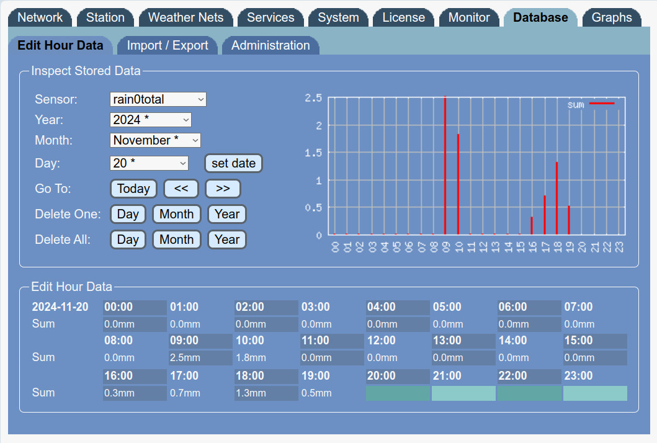Click Month in the Delete One row

[176, 214]
